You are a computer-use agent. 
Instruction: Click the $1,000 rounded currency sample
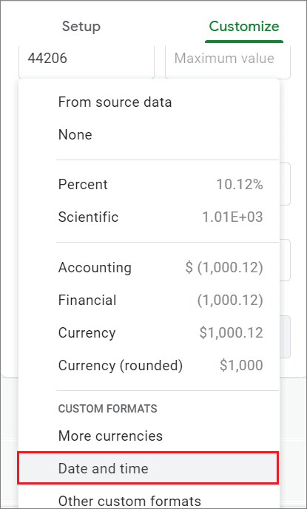coord(241,366)
